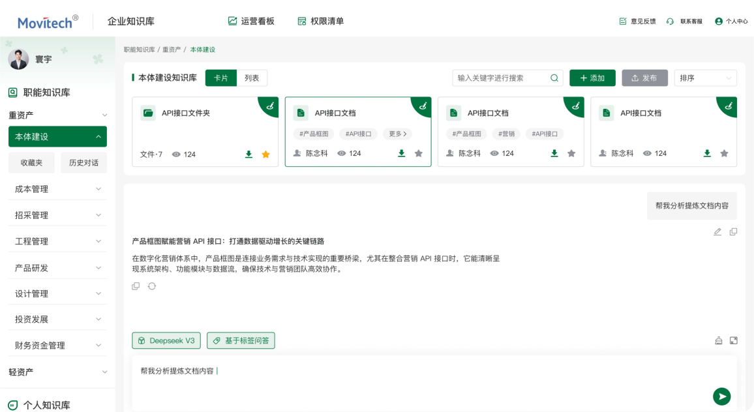Switch to 卡片 view tab
This screenshot has width=754, height=412.
tap(221, 78)
